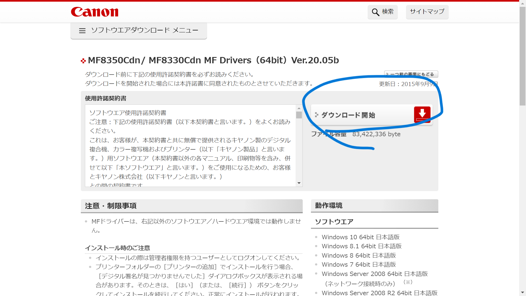Click the Canon logo
The width and height of the screenshot is (526, 296).
[x=94, y=12]
